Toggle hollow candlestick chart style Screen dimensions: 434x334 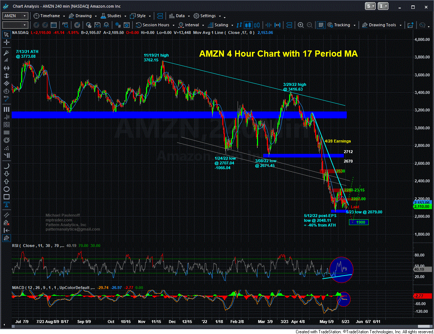tap(257, 25)
